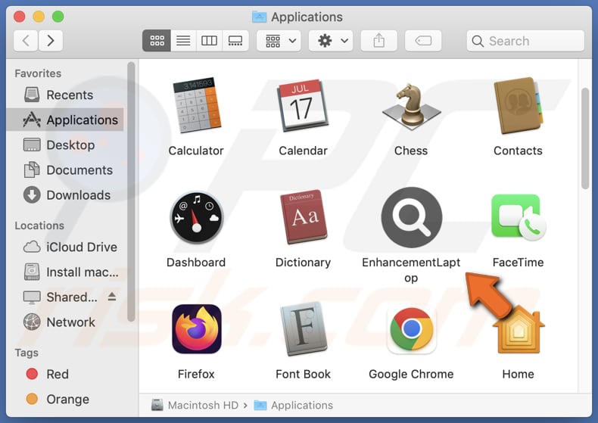
Task: Select the Dictionary app icon
Action: [304, 217]
